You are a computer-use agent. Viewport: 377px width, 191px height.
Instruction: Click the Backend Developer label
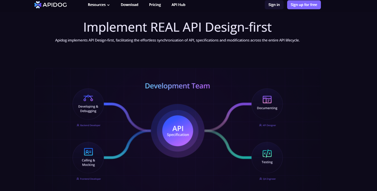[x=90, y=125]
